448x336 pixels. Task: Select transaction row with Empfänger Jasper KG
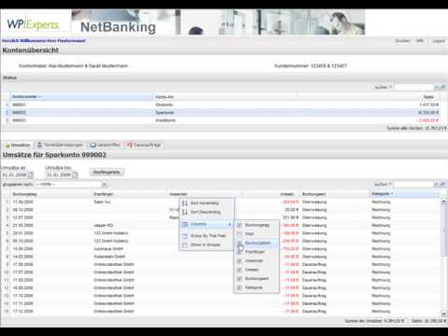pos(222,226)
